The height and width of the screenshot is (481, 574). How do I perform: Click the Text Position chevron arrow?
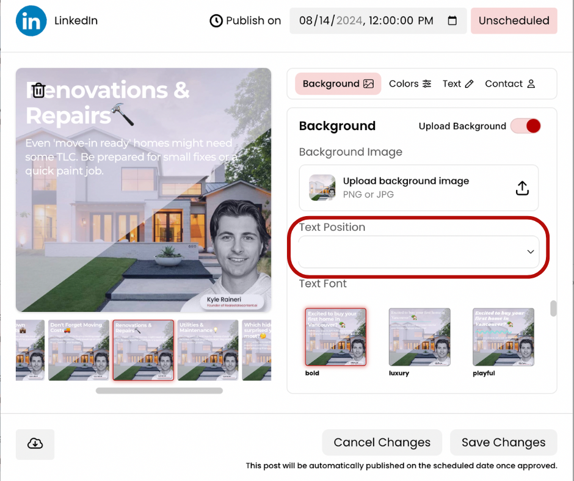point(531,252)
